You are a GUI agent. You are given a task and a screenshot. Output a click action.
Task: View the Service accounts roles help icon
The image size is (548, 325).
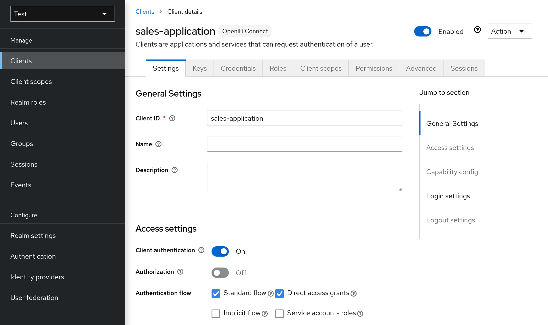360,314
